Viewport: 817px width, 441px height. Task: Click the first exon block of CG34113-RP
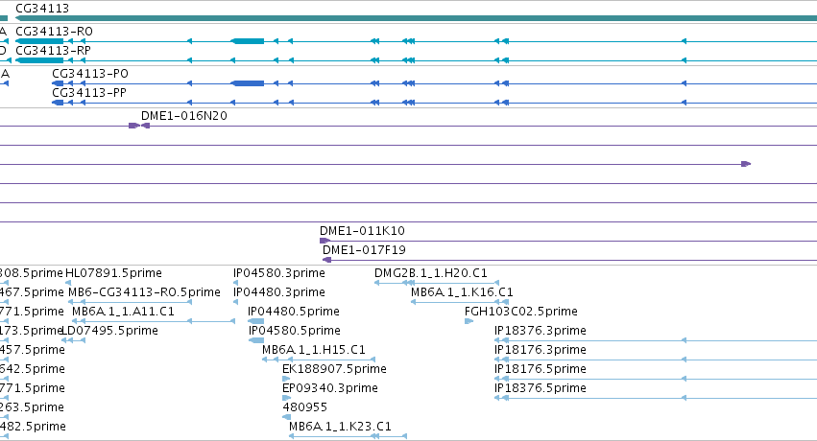[x=39, y=60]
